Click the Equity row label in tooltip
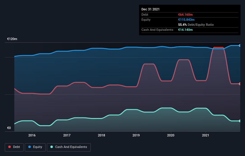245x156 pixels. click(x=146, y=20)
